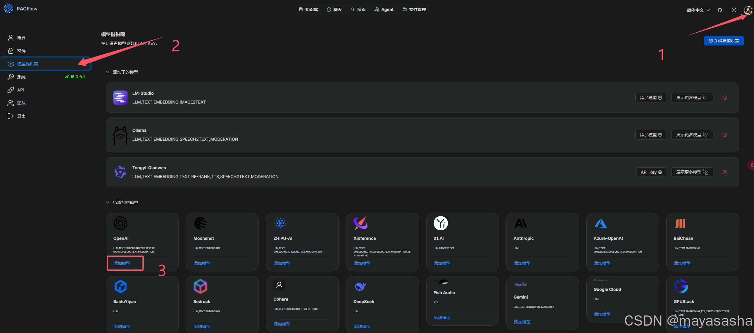Click the Fish Audio logo icon
The image size is (754, 333).
[x=441, y=282]
